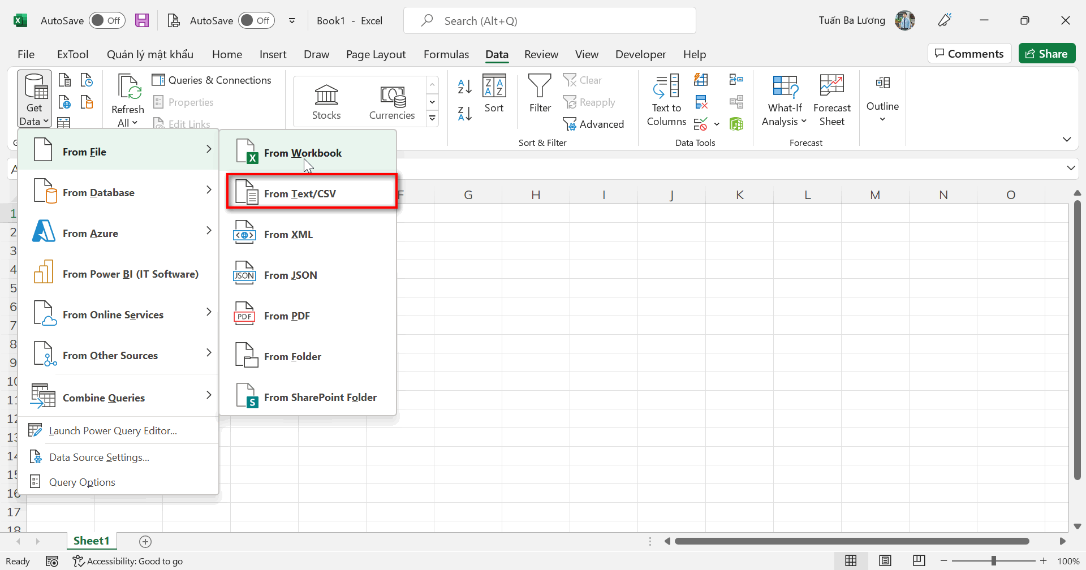The width and height of the screenshot is (1086, 570).
Task: Switch to the Page Layout tab
Action: 376,54
